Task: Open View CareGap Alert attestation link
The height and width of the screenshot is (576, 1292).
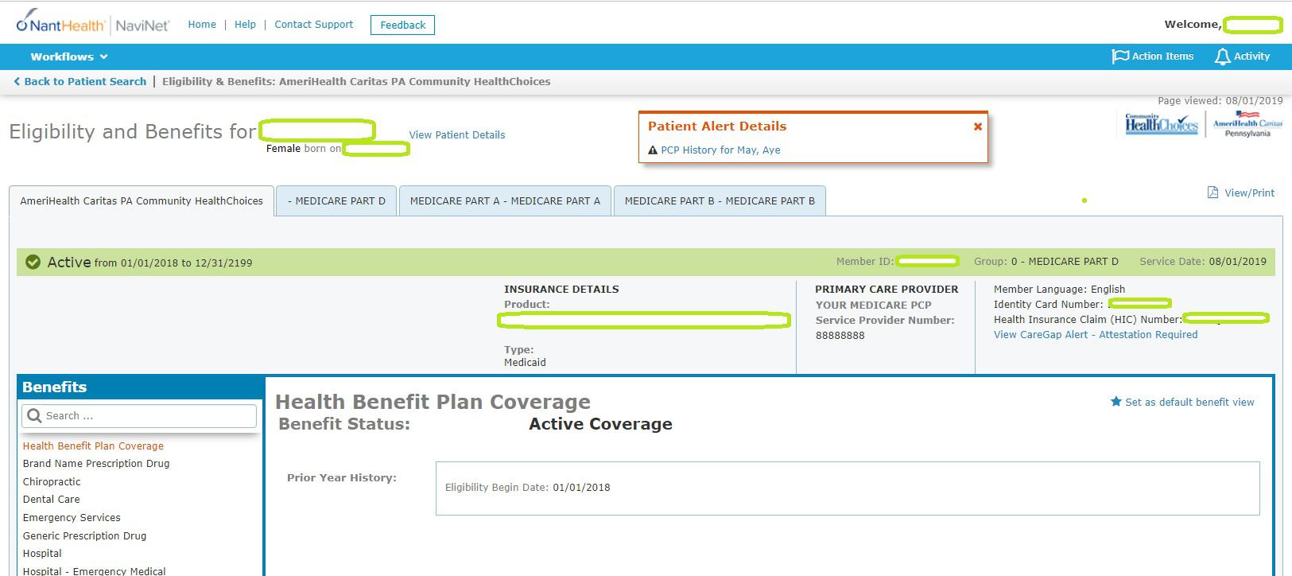Action: (x=1095, y=335)
